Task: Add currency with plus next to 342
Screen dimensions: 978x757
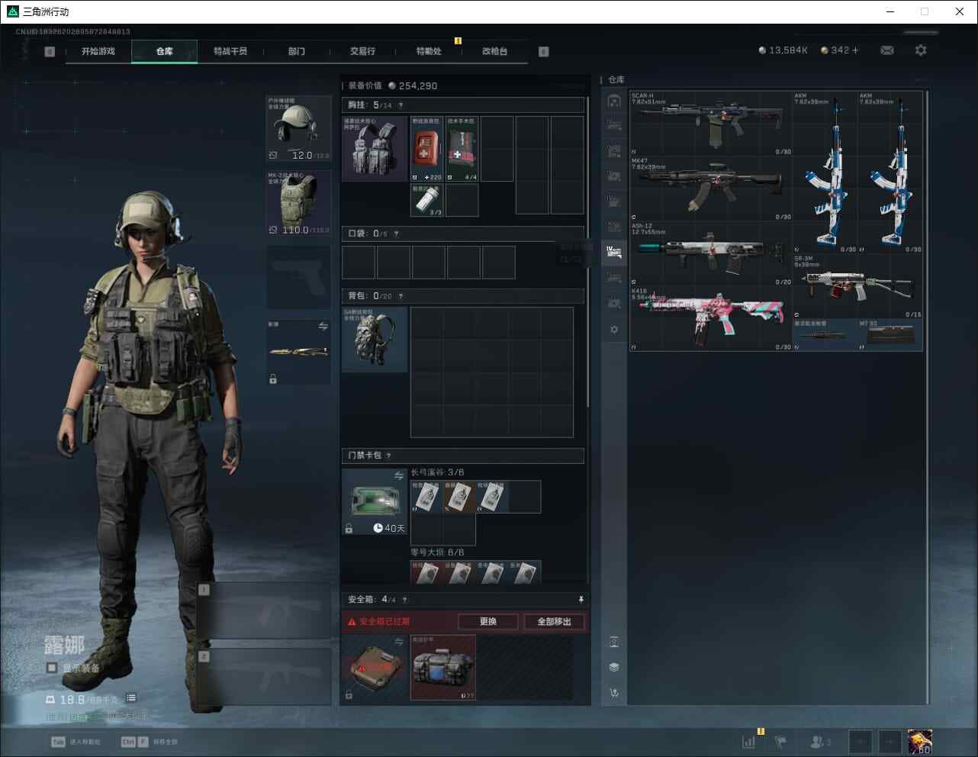Action: tap(855, 50)
